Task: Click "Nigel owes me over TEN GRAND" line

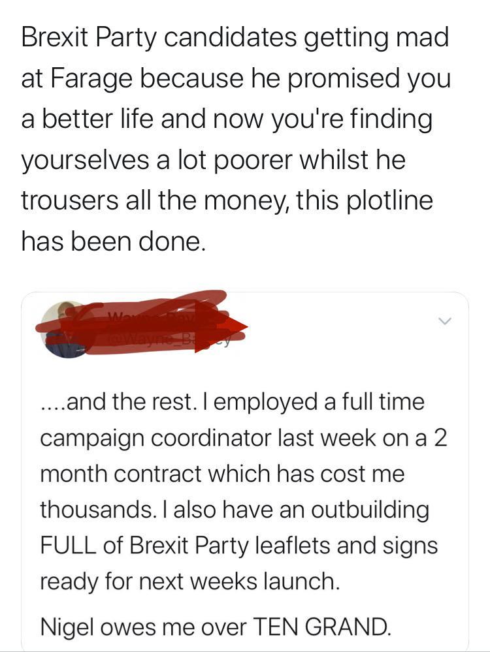Action: click(216, 627)
